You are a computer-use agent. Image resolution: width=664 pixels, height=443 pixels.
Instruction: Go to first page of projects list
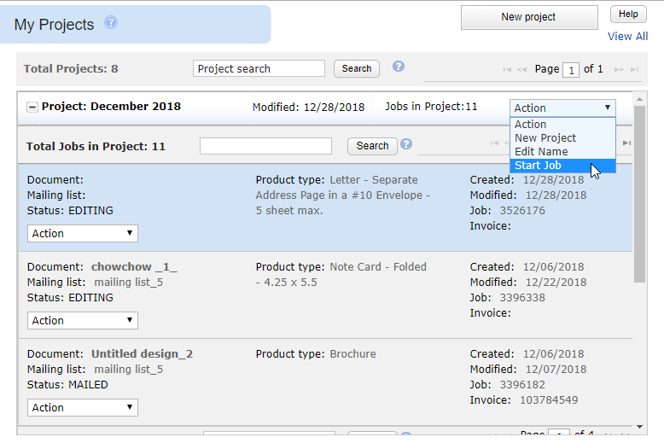(x=507, y=69)
